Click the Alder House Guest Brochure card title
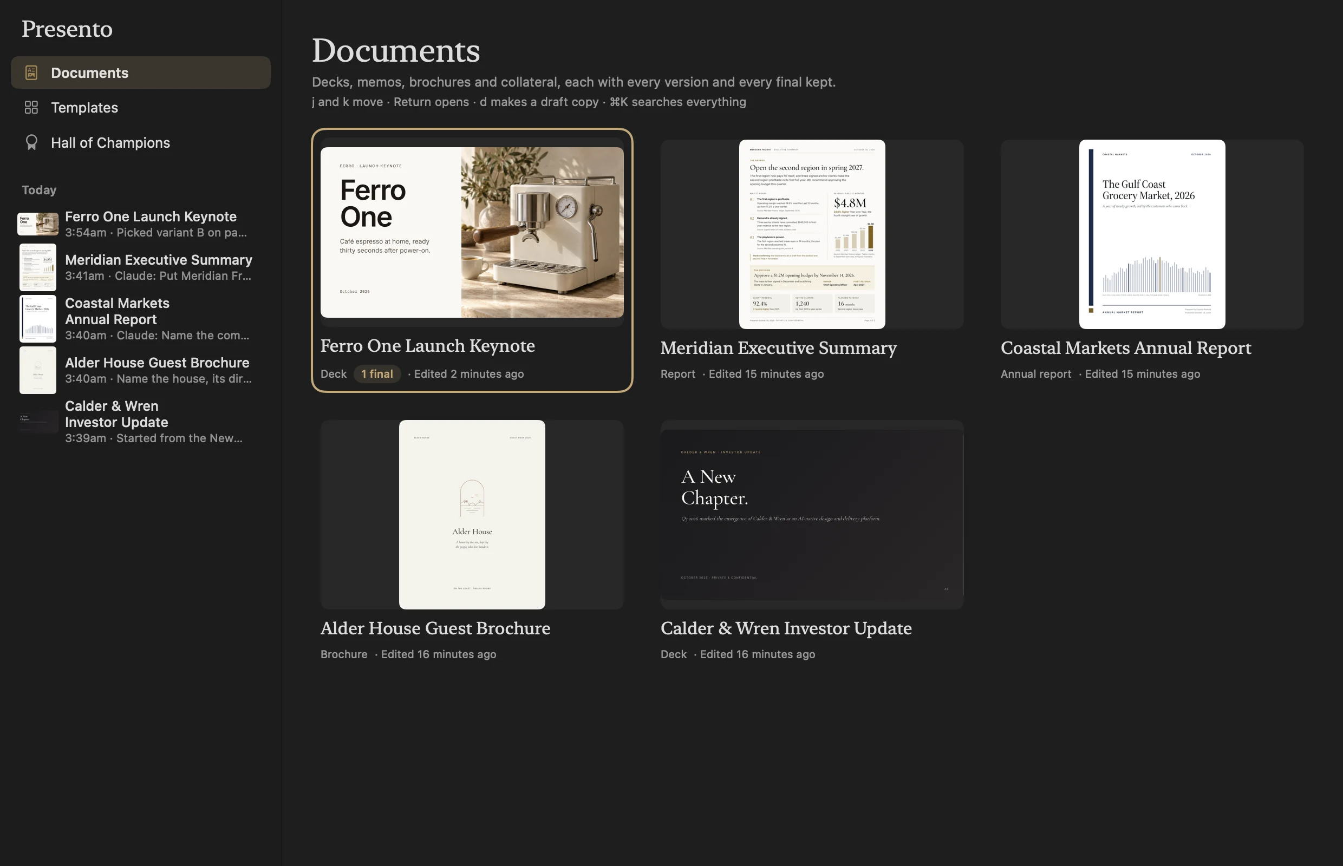The height and width of the screenshot is (866, 1343). click(435, 628)
